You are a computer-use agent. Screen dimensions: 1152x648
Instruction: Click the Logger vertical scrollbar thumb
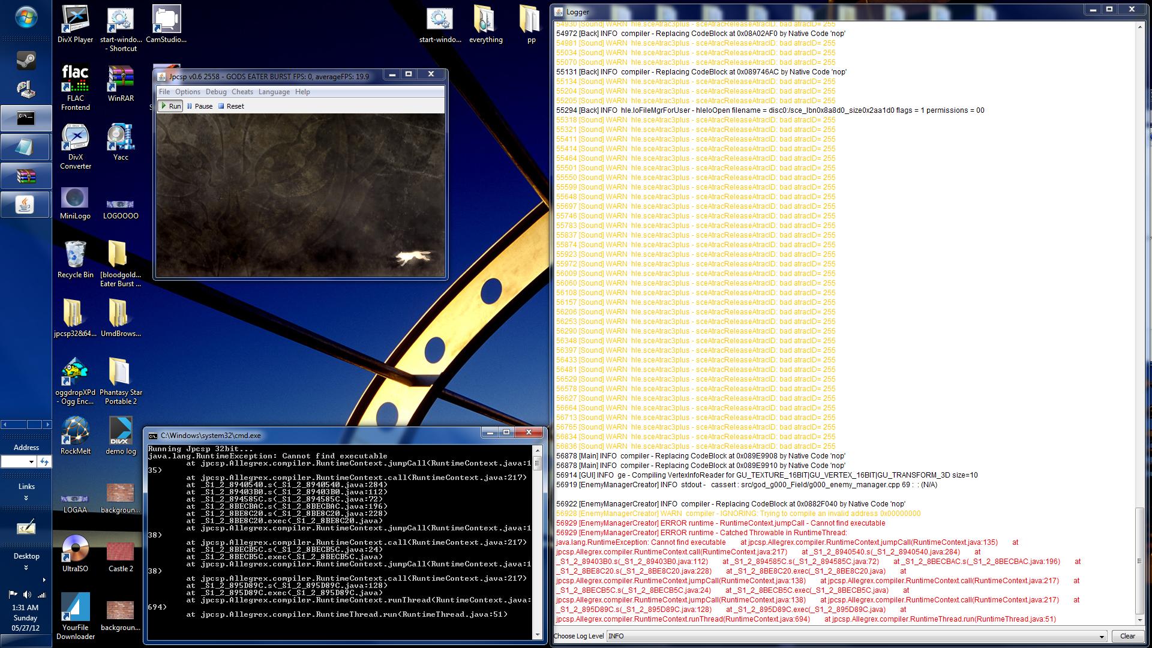click(1139, 561)
